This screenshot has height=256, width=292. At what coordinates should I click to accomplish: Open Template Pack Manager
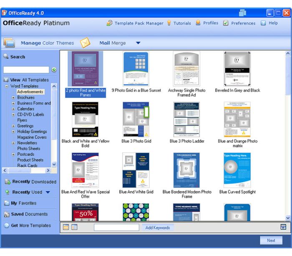(139, 23)
